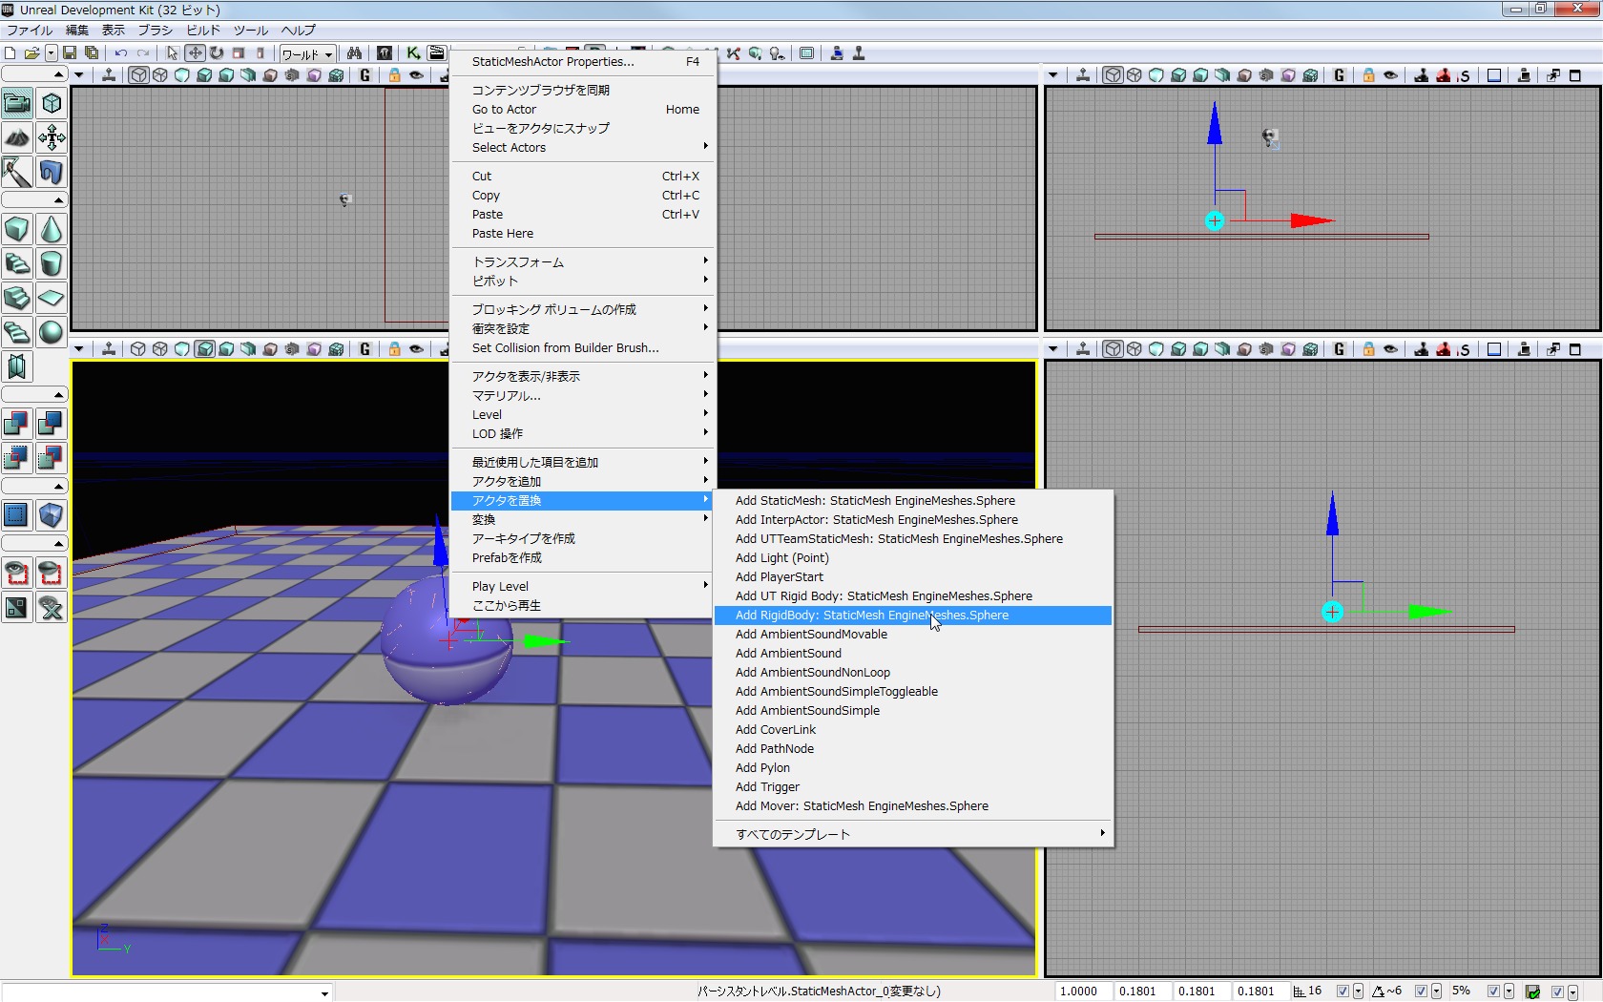Click the save level icon
Screen dimensions: 1603x1002
[x=70, y=53]
